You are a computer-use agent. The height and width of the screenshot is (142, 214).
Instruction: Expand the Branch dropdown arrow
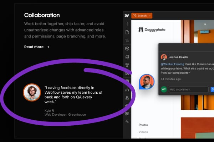[150, 16]
